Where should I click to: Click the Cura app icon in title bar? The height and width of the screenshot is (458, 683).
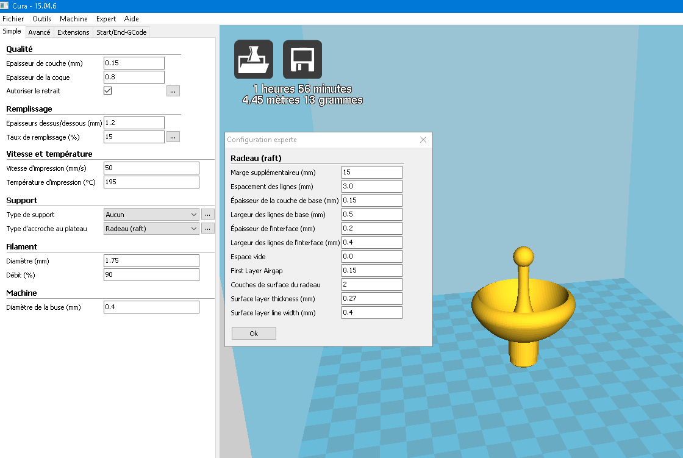pos(4,5)
